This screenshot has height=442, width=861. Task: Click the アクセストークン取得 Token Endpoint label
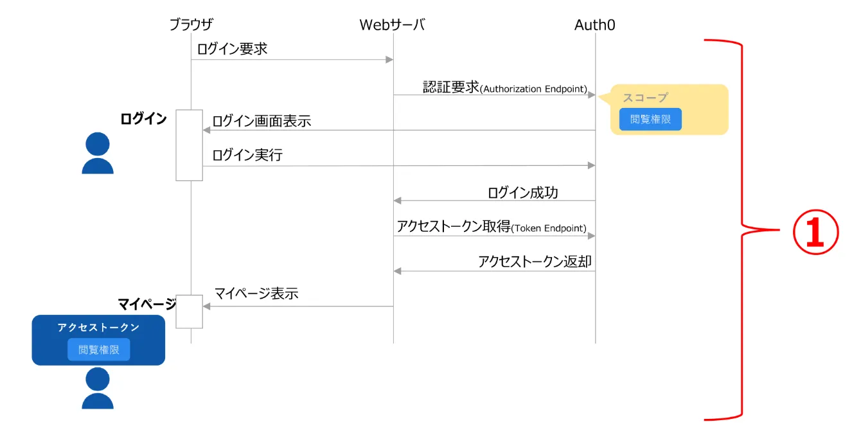point(492,227)
